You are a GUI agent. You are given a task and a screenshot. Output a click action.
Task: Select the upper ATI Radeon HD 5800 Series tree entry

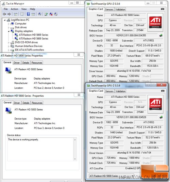[34, 35]
